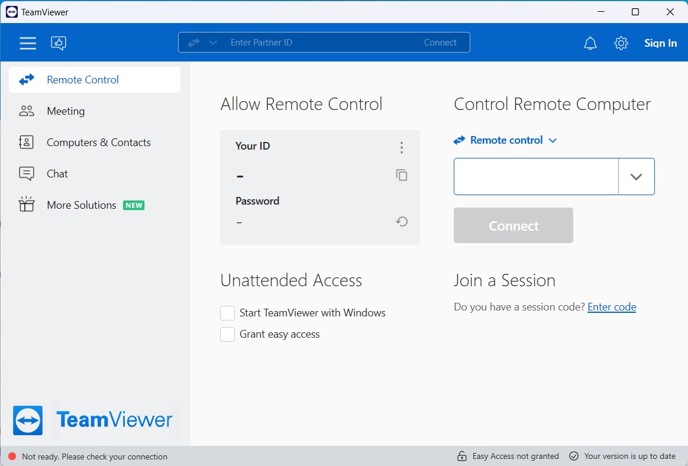The width and height of the screenshot is (688, 466).
Task: Open the hamburger menu icon
Action: (x=28, y=43)
